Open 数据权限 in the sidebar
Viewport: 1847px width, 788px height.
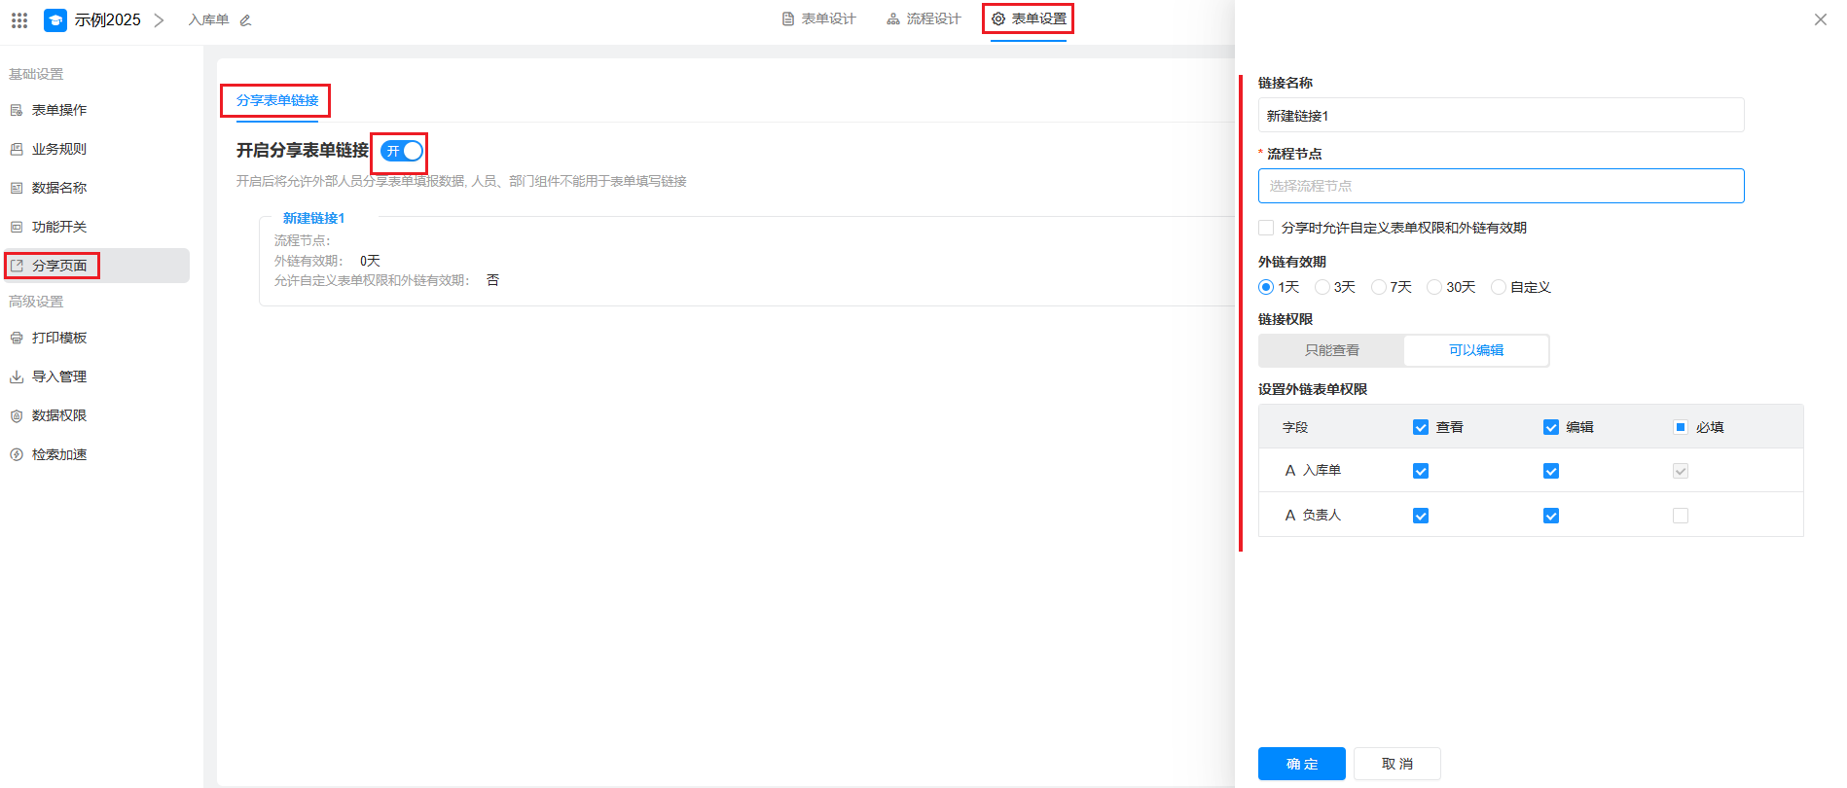click(x=58, y=415)
